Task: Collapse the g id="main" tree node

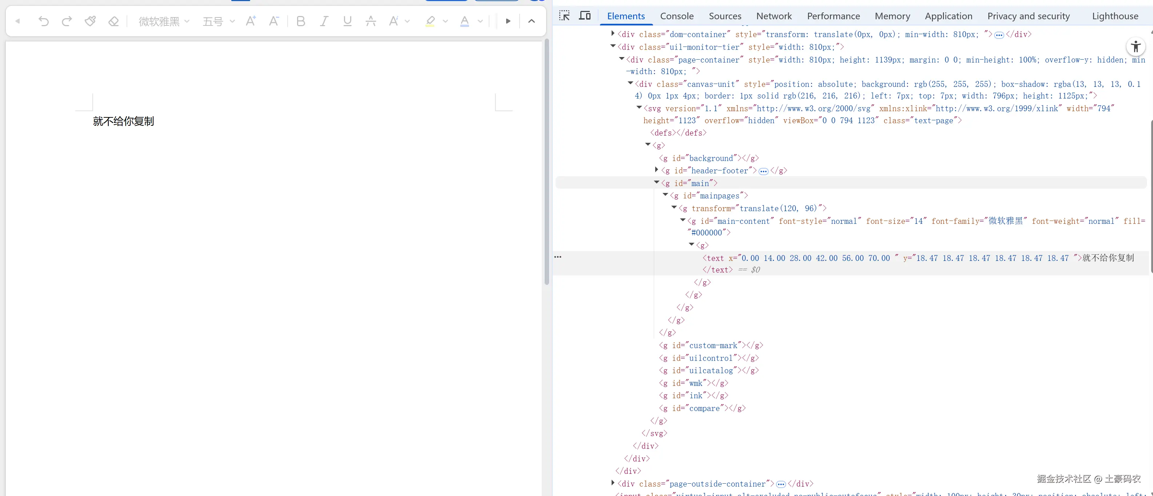Action: (657, 182)
